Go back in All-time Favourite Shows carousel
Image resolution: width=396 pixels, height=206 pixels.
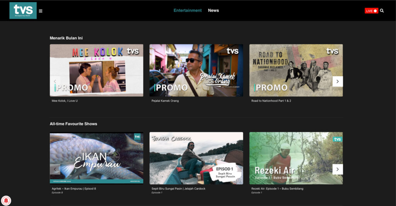click(x=55, y=169)
